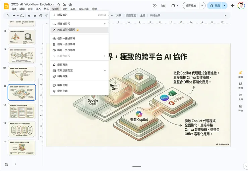Activate the paint format tool
The width and height of the screenshot is (248, 171).
47,16
